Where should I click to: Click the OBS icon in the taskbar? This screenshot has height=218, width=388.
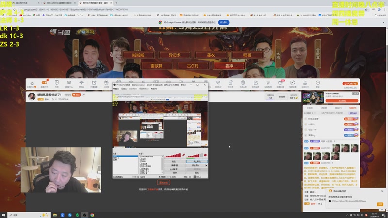[x=84, y=215]
